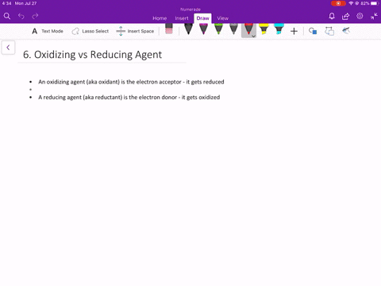Select Insert Space tool

[x=135, y=31]
